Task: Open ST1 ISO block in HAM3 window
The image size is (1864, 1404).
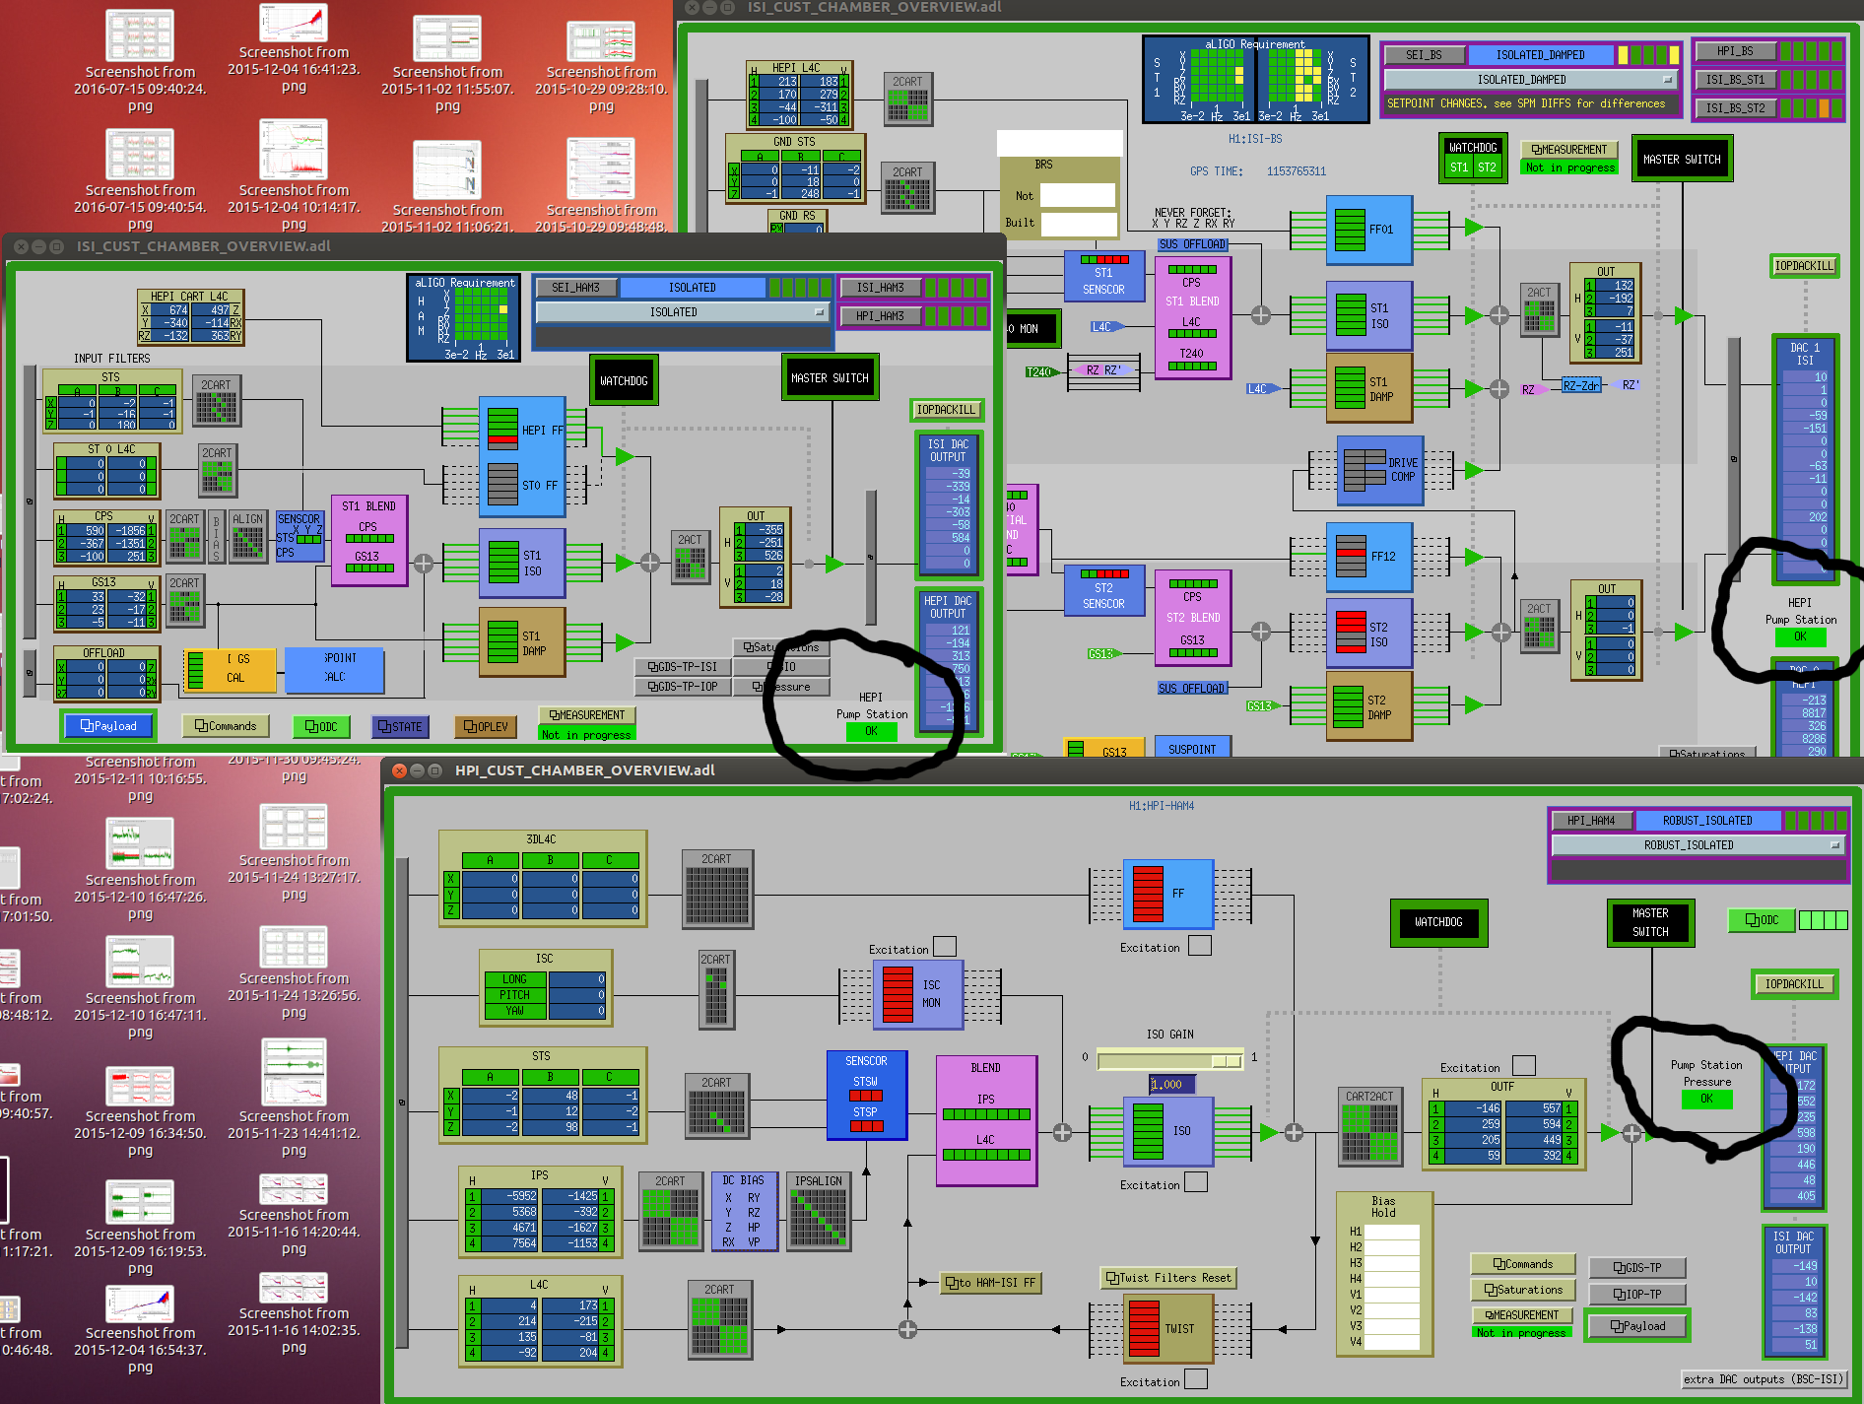Action: (x=522, y=564)
